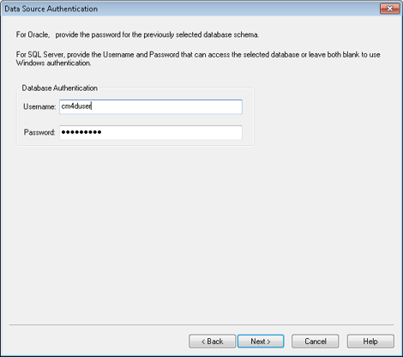Cancel the data source wizard

(x=315, y=342)
